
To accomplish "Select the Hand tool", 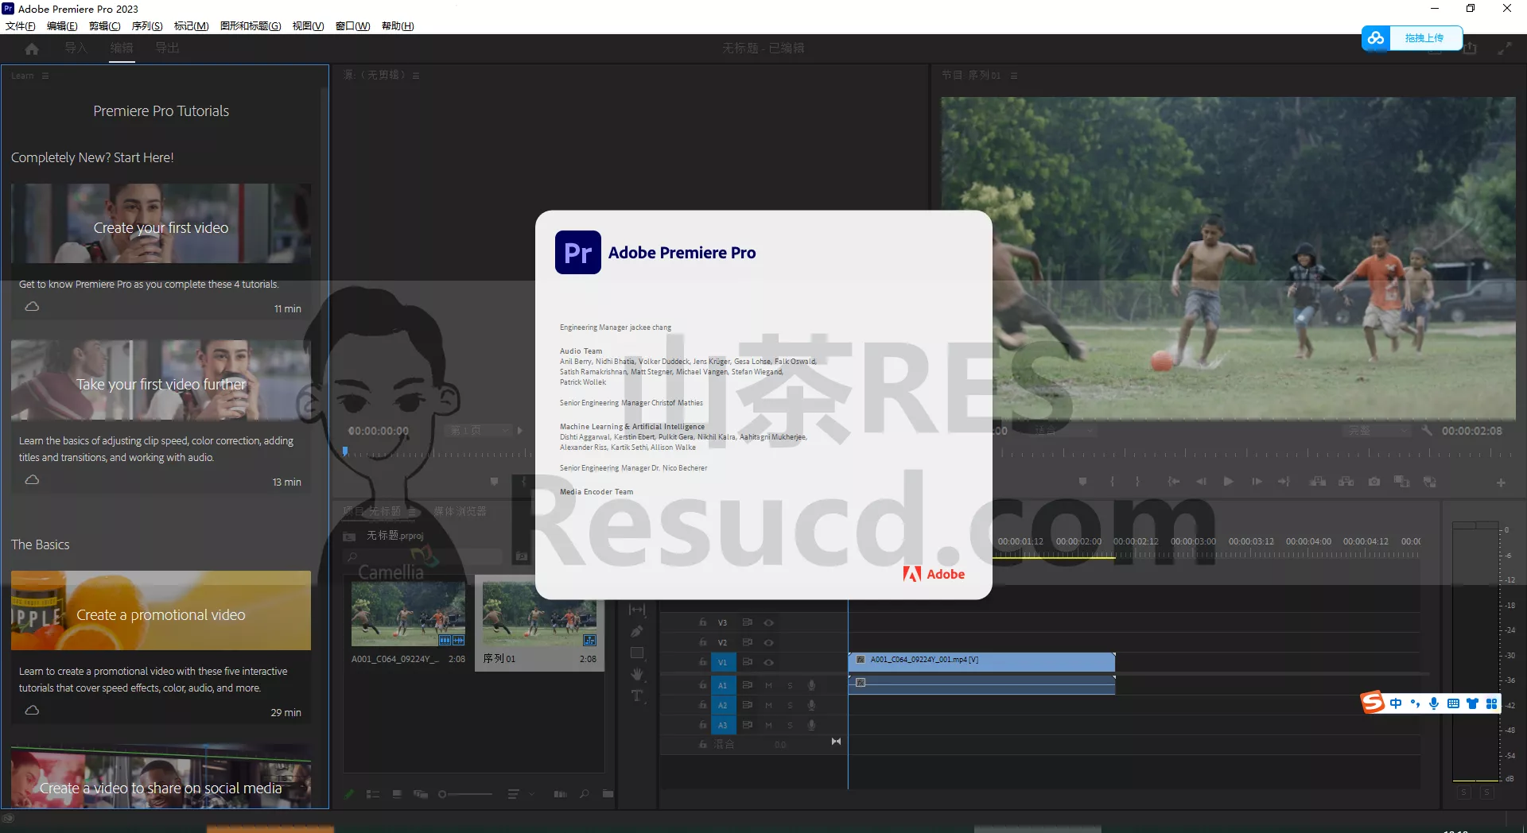I will point(637,674).
